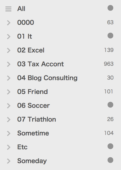Expand the 04 Blog Consulting arrow

click(9, 78)
